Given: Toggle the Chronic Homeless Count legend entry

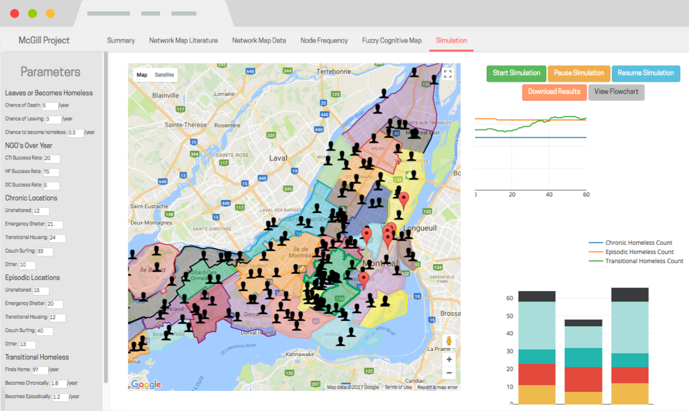Looking at the screenshot, I should [636, 243].
